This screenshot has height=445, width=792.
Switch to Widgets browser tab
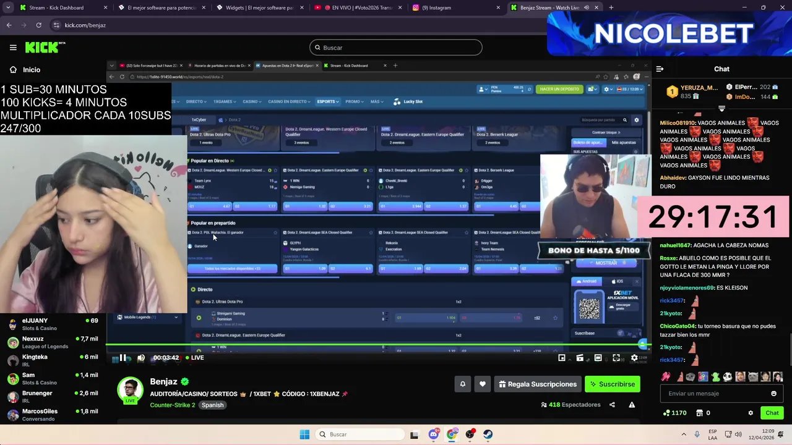[260, 7]
